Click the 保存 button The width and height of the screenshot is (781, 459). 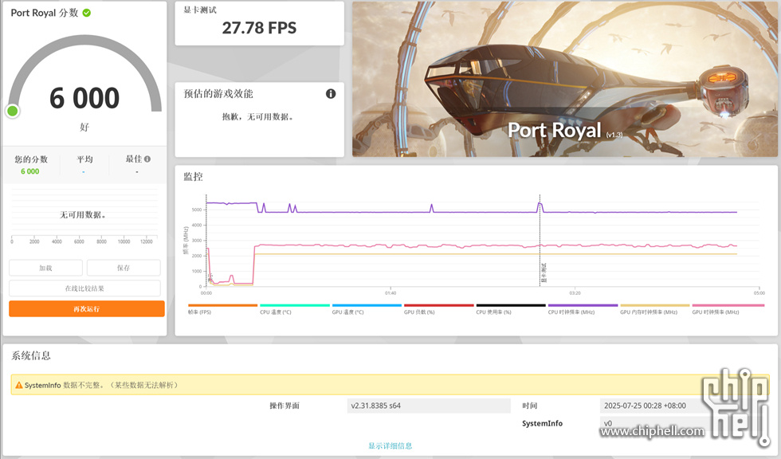pyautogui.click(x=124, y=268)
